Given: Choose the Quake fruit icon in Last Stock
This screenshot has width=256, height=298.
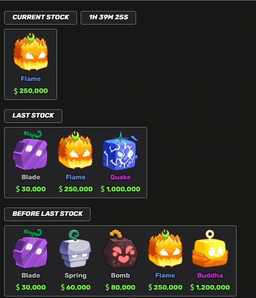Looking at the screenshot, I should tap(120, 151).
